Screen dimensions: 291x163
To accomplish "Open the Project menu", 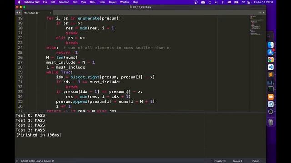I will (x=113, y=2).
